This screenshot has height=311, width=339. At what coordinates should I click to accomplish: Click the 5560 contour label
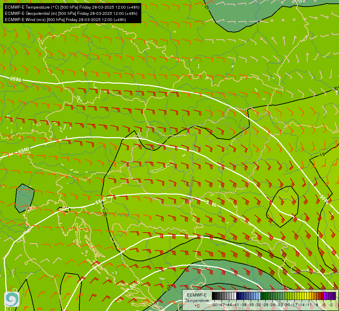23,150
